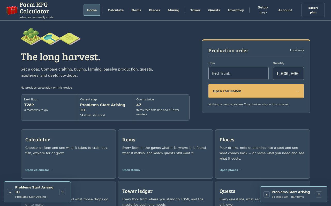Open the Tower ledger card heading
This screenshot has width=331, height=206.
click(137, 191)
